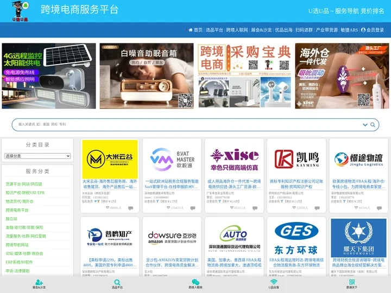Click the home icon beside 首页
This screenshot has width=391, height=293.
pos(191,30)
